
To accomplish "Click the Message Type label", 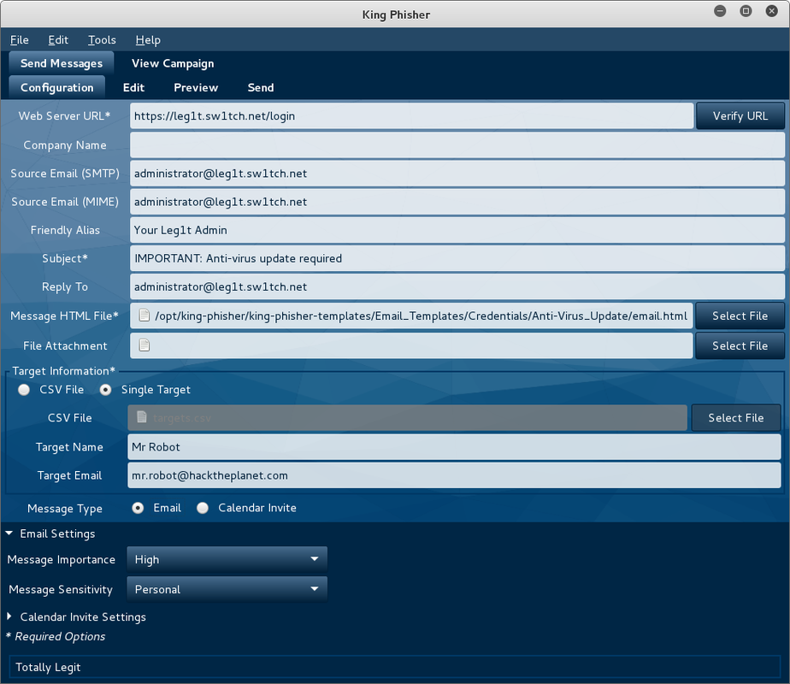I will [64, 508].
